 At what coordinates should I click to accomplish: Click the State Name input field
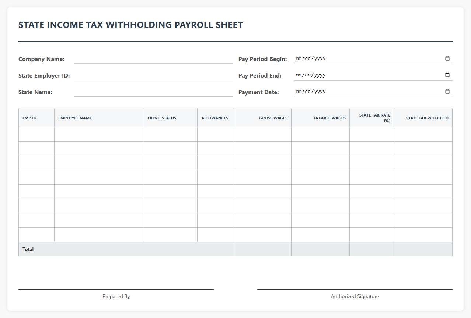pos(153,92)
